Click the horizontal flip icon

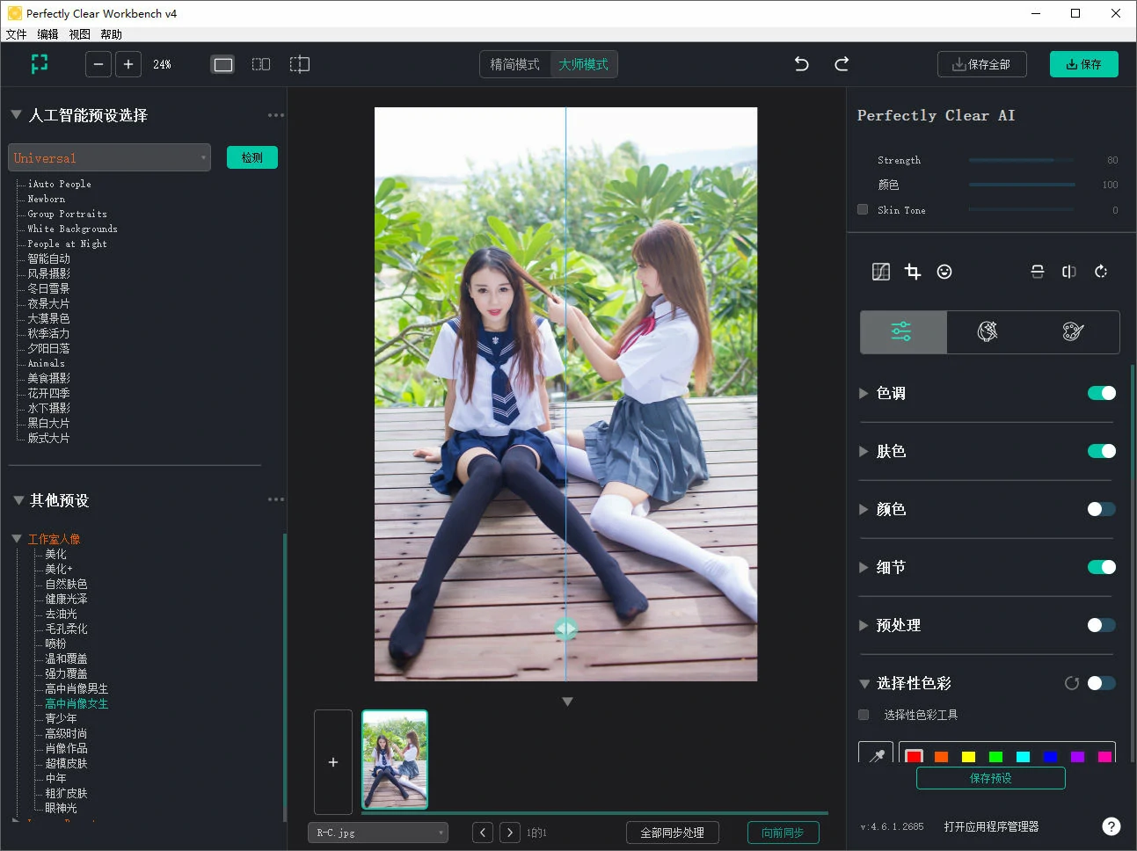[x=1069, y=272]
